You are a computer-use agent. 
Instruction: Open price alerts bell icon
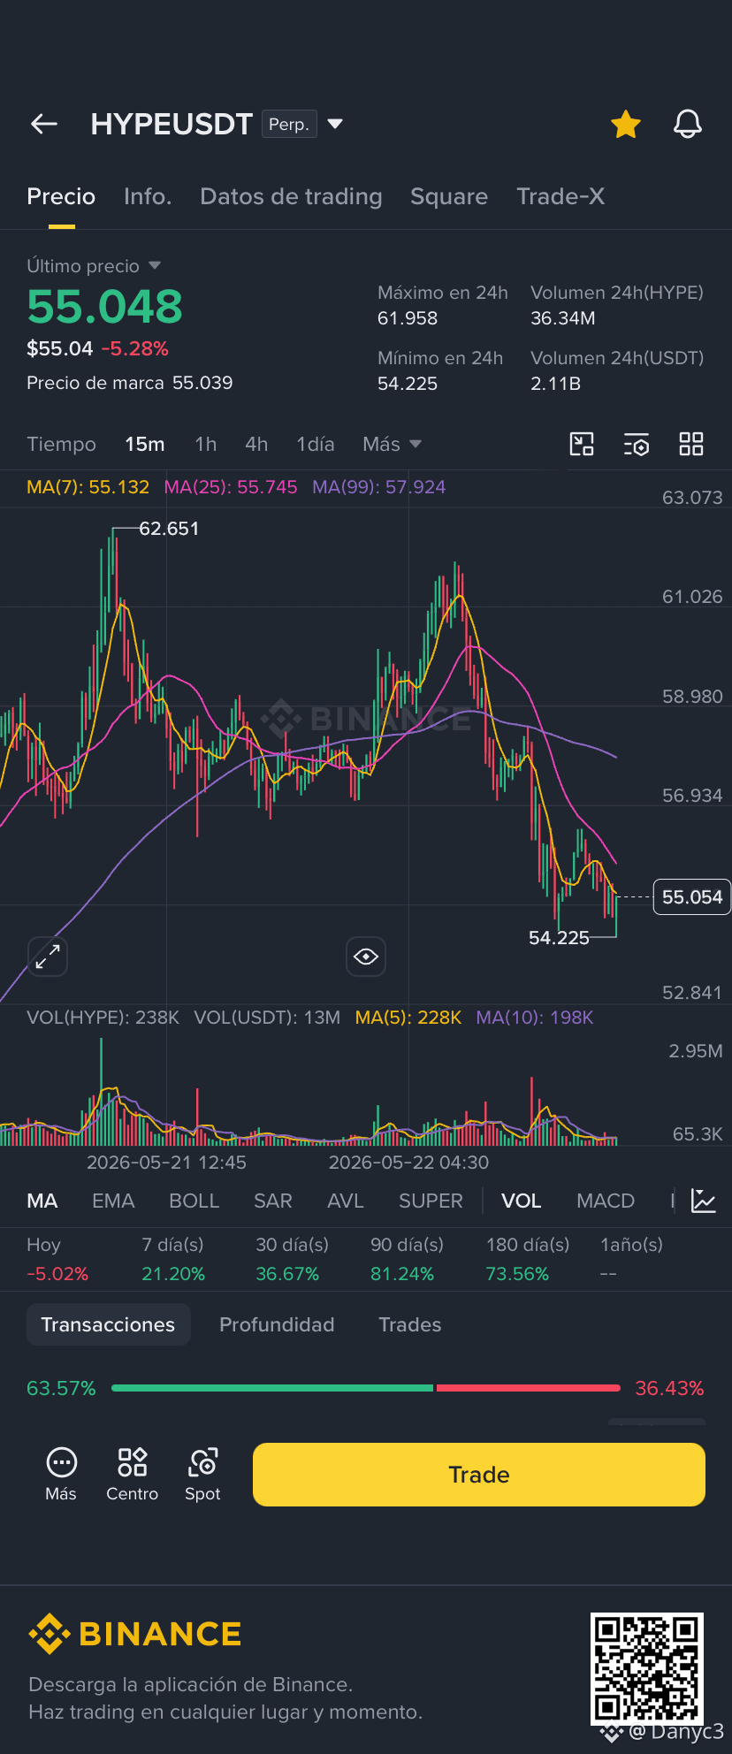(x=688, y=125)
